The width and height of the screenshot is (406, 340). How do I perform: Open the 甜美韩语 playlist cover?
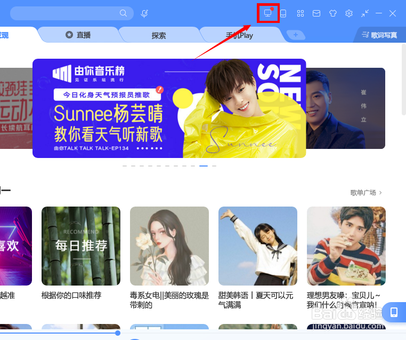(258, 246)
